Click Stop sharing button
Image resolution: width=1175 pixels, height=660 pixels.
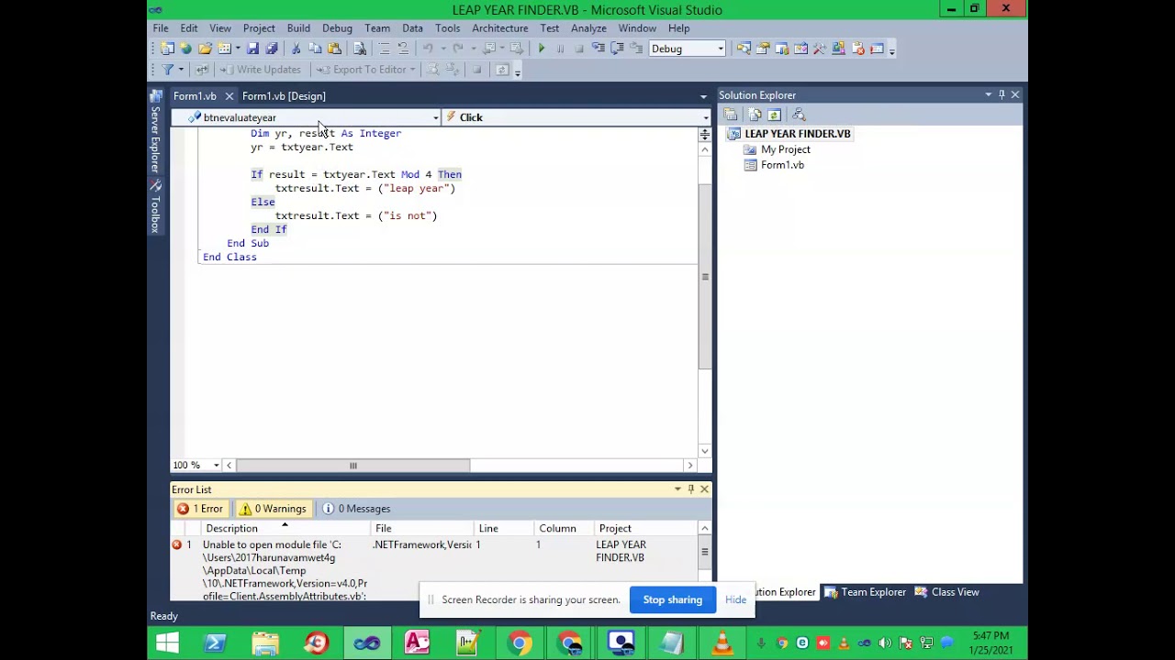click(x=673, y=599)
